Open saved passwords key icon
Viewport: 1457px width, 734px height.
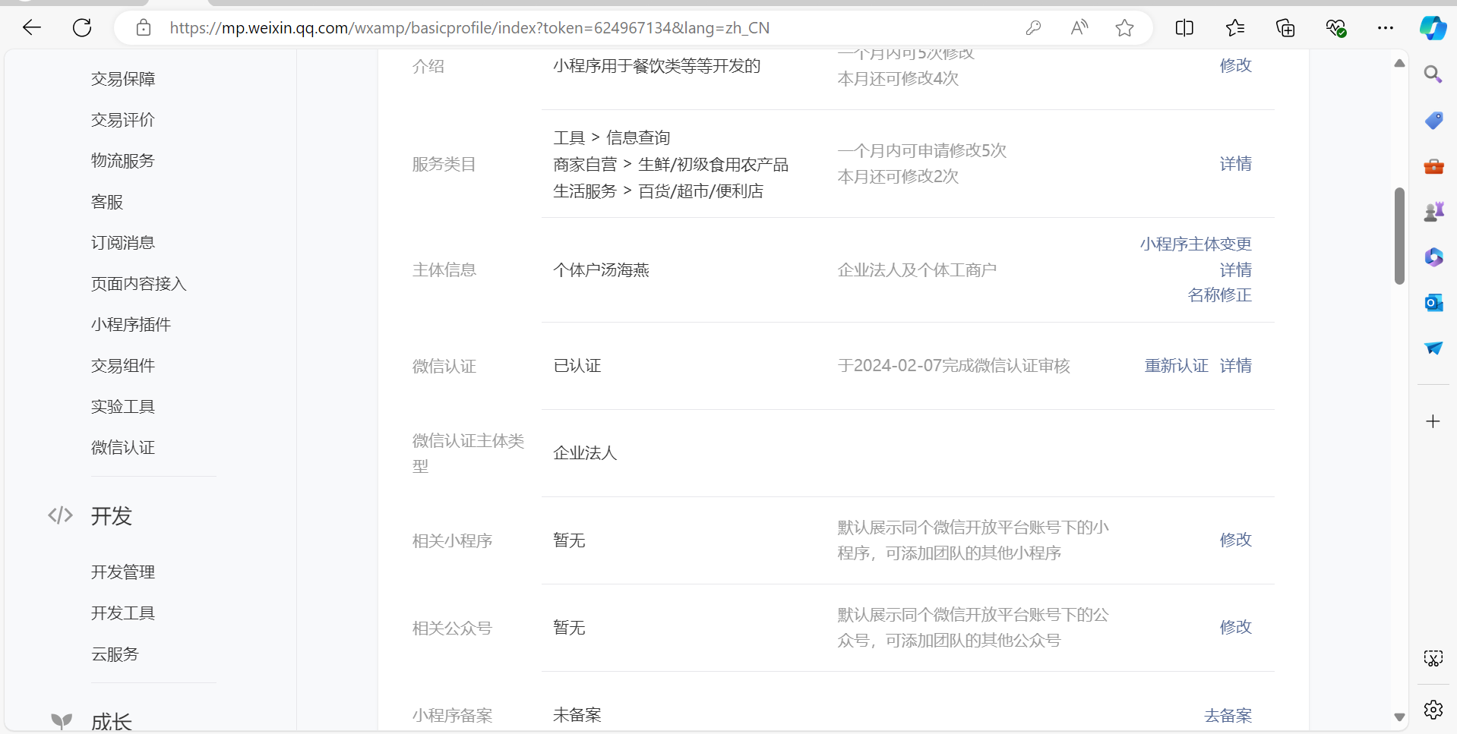click(x=1033, y=28)
